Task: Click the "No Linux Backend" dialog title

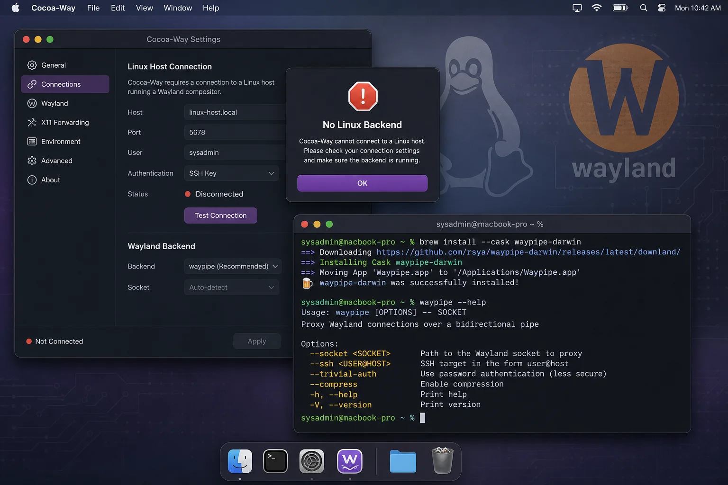Action: click(x=362, y=125)
